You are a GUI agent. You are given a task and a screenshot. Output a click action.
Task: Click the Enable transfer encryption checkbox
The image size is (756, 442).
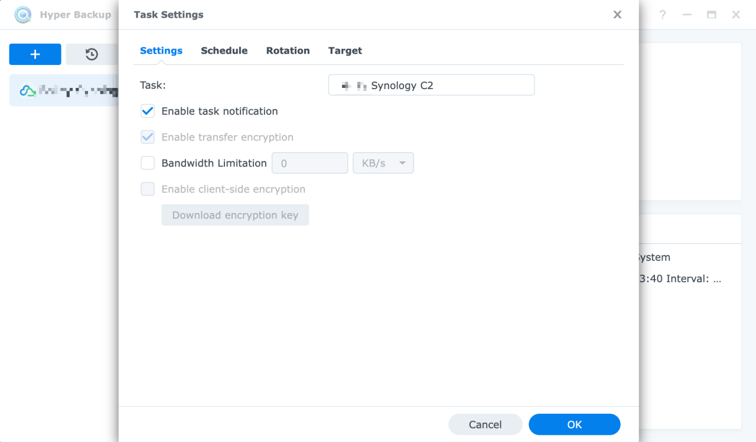pos(147,137)
